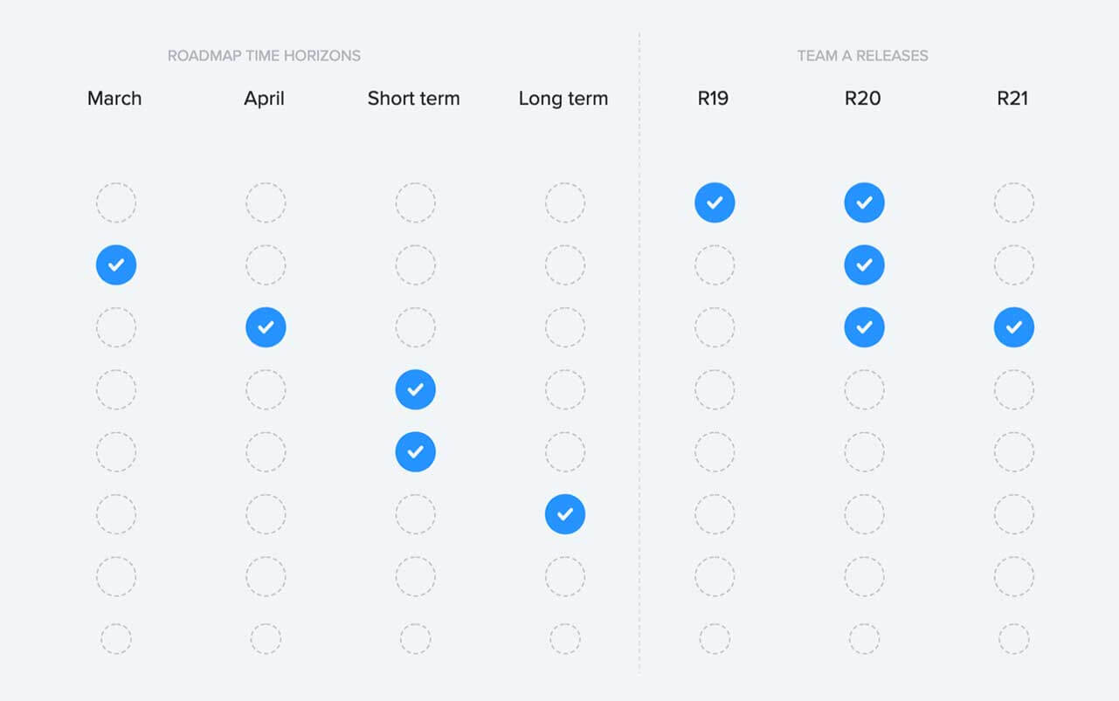Viewport: 1119px width, 701px height.
Task: Uncheck the upper checked Short term circle
Action: [x=416, y=389]
